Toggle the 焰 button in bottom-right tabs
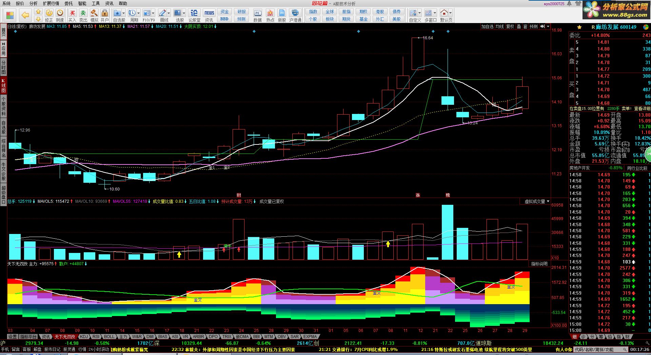Screen dimensions: 651x355 tap(610, 337)
